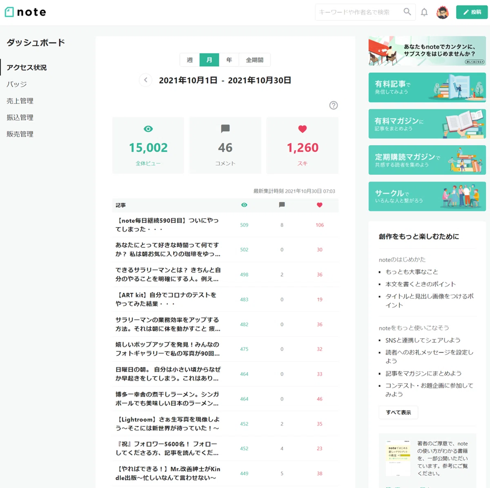Click the 定期購読マガジン banner
490x488 pixels.
427,160
